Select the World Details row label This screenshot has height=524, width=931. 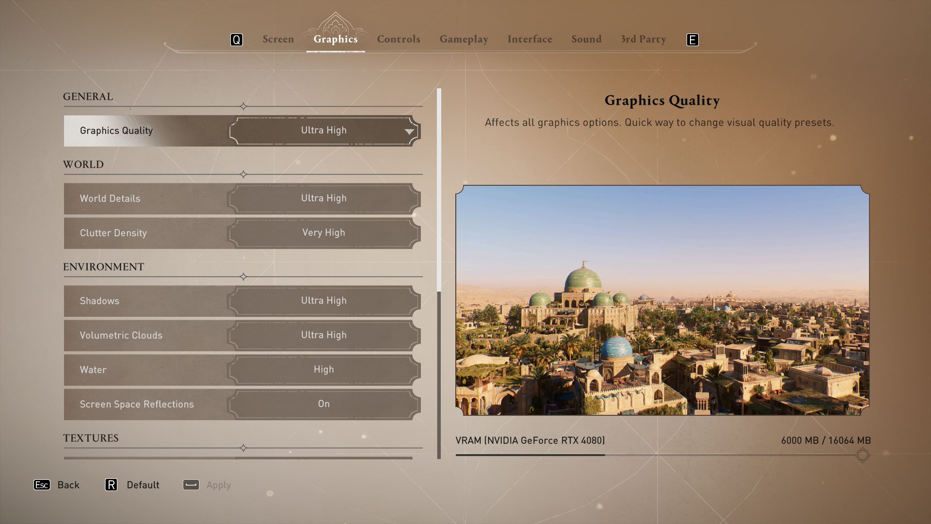[x=110, y=198]
